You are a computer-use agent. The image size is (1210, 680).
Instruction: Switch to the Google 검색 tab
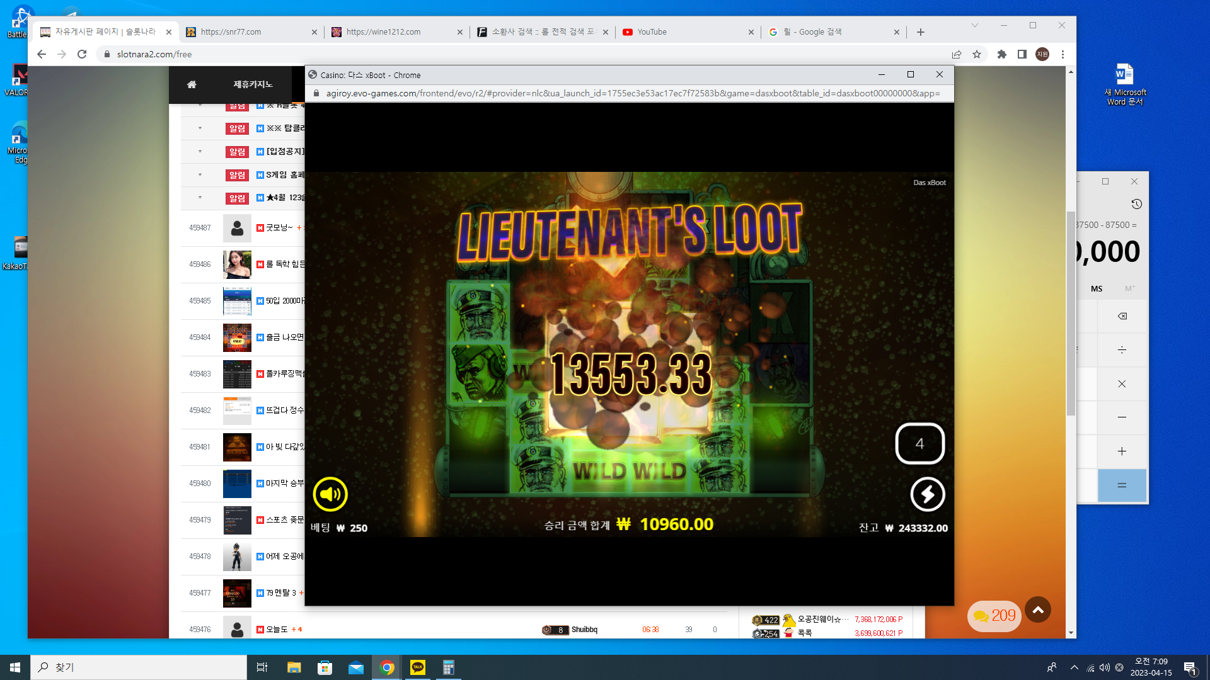tap(834, 32)
